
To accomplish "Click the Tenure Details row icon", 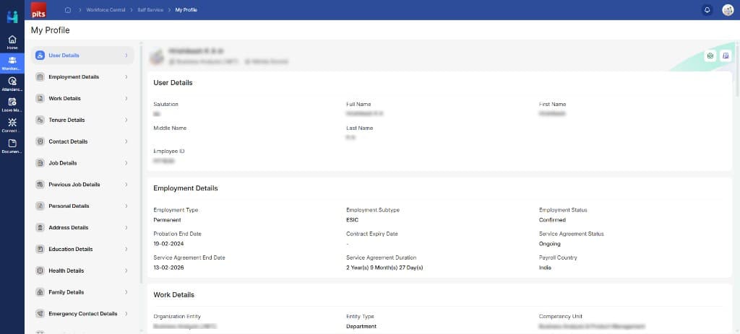I will point(40,120).
